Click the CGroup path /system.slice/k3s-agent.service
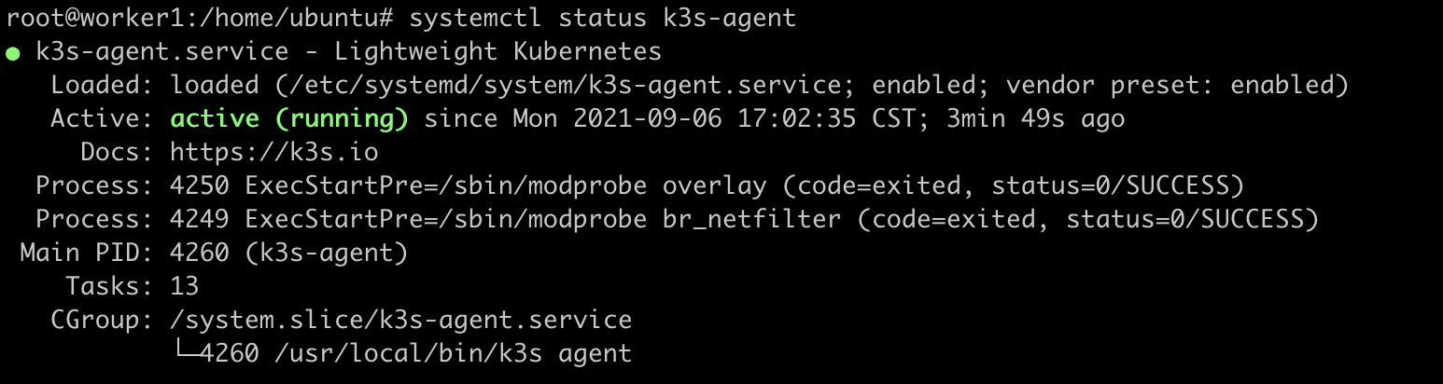The height and width of the screenshot is (384, 1443). click(401, 321)
